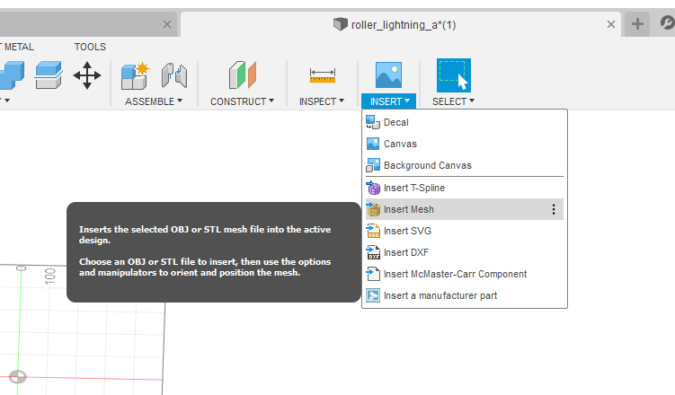Click the blue solid body icon

click(12, 75)
